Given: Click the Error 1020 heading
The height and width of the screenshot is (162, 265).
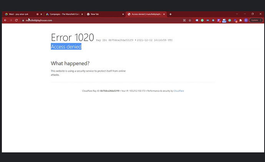Looking at the screenshot, I should coord(73,37).
